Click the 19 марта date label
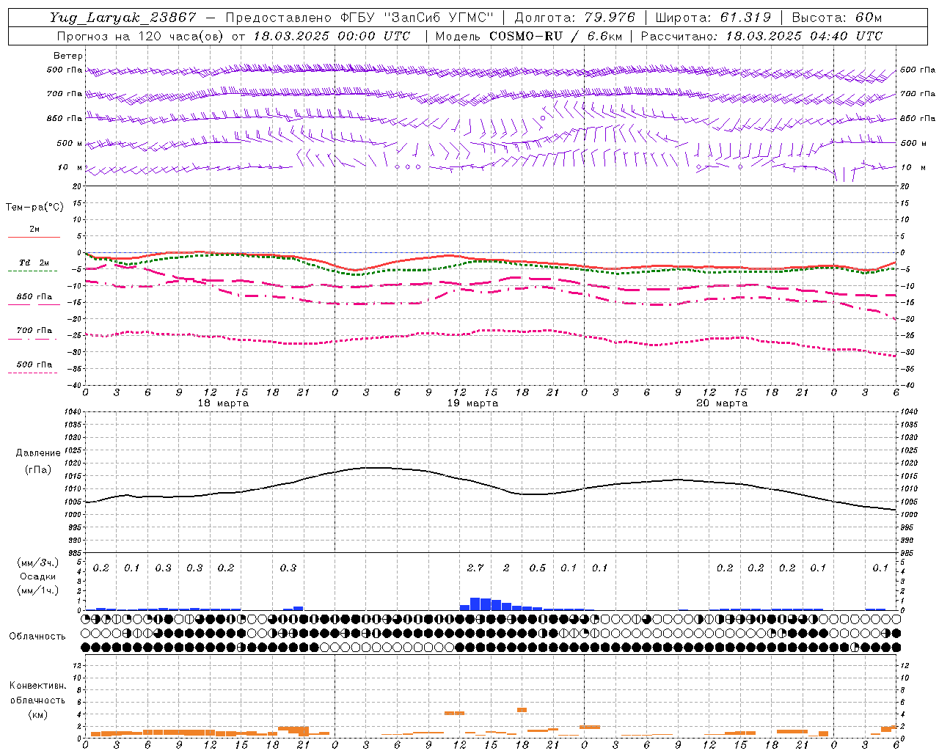The height and width of the screenshot is (751, 939). click(472, 403)
